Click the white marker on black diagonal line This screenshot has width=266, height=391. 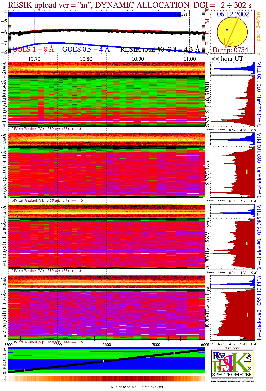[103, 361]
